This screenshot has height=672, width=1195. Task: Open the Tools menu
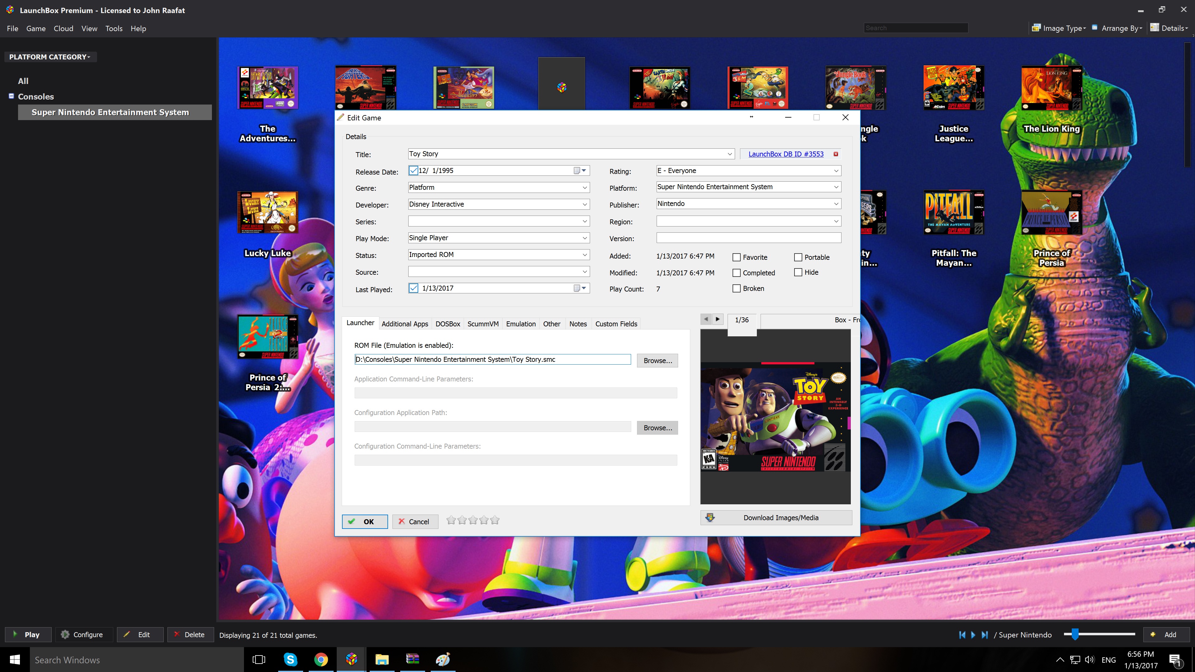tap(114, 28)
